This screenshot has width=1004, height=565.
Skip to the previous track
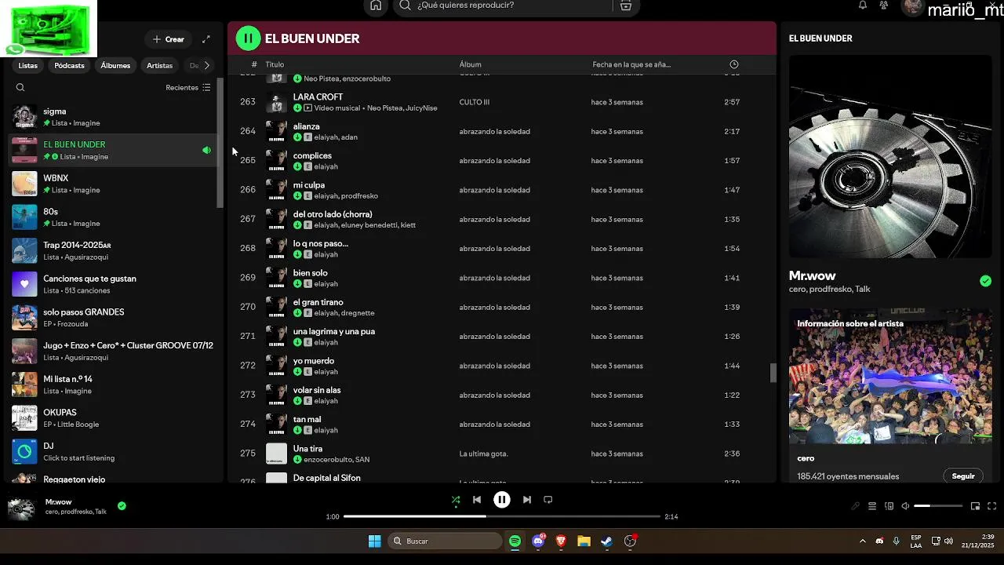(x=477, y=500)
